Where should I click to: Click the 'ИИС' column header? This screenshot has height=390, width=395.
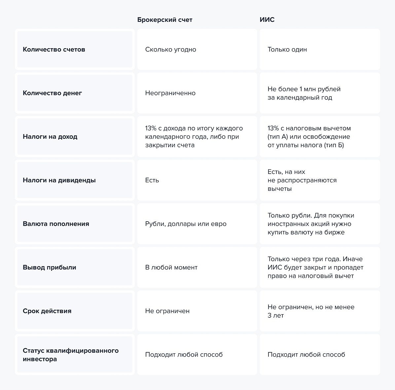267,20
